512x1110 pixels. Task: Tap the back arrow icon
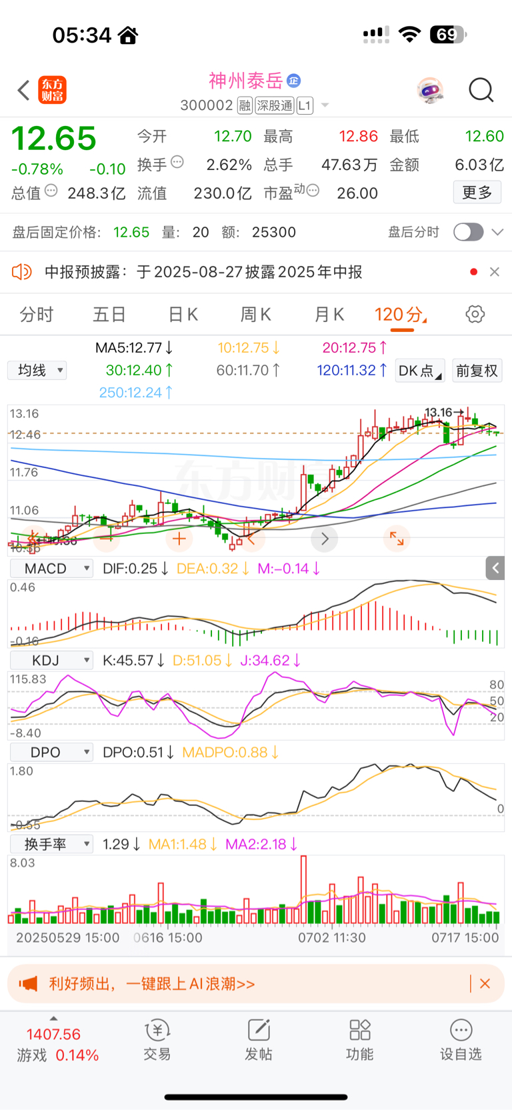coord(23,90)
